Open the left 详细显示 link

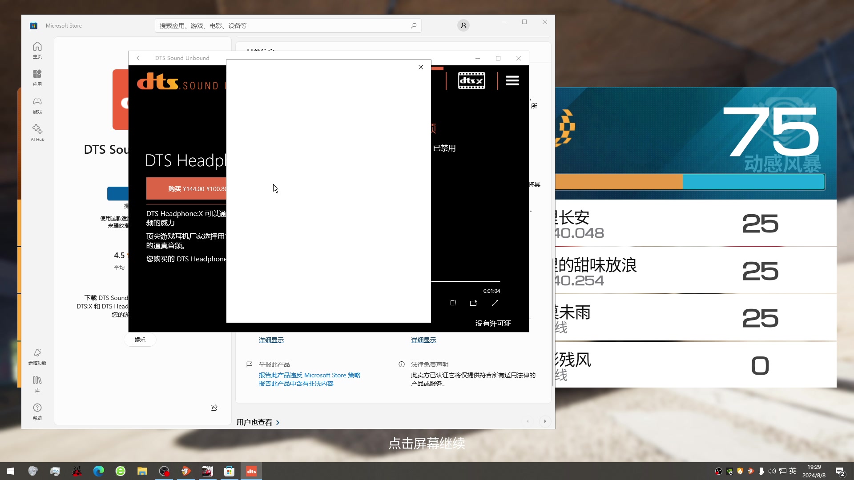(x=271, y=340)
